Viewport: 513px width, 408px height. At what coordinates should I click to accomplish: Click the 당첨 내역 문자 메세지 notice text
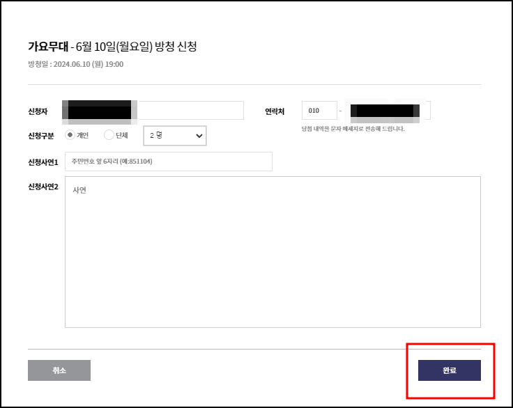pos(353,129)
